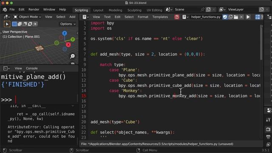Choose the Invert selection mode icon
The image size is (272, 153).
click(x=30, y=24)
